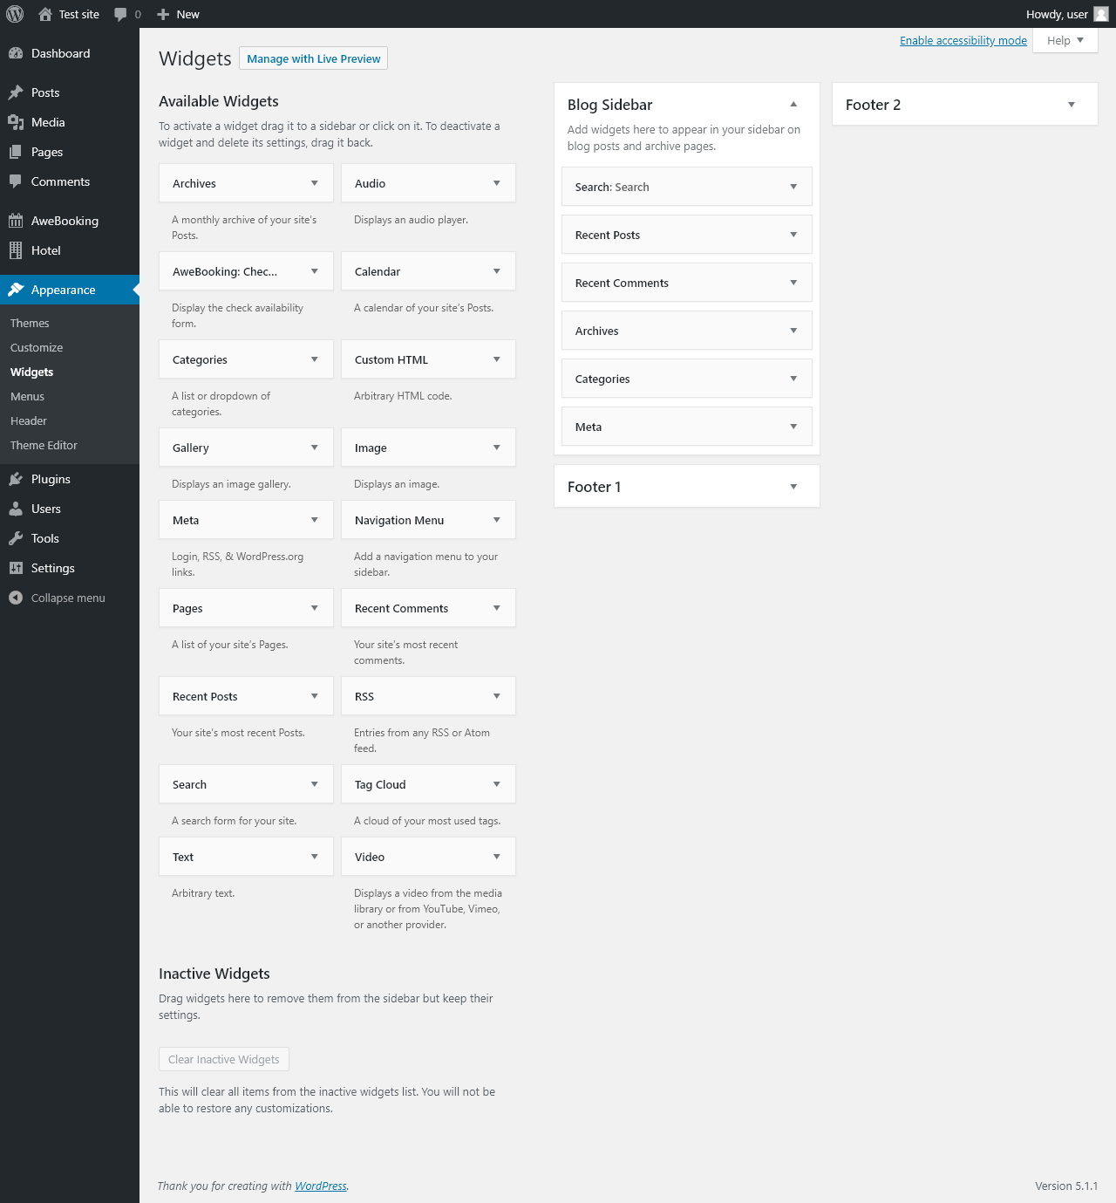
Task: Collapse the Blog Sidebar panel
Action: tap(793, 105)
